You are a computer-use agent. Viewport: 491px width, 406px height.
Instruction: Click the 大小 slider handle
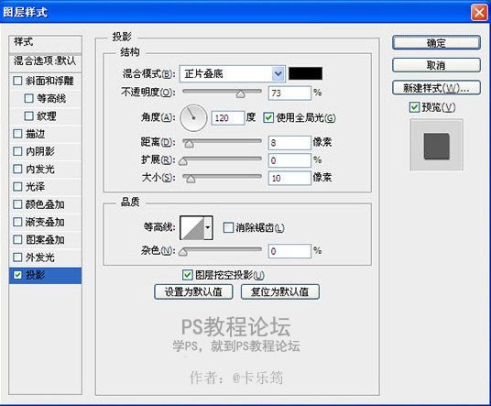coord(190,179)
